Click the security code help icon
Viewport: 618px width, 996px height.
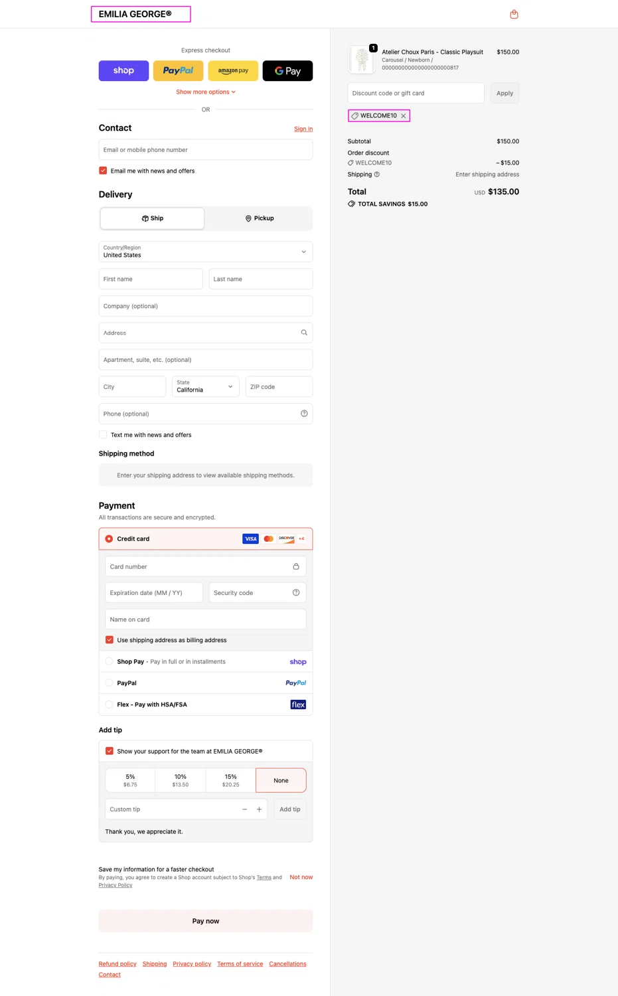tap(296, 593)
